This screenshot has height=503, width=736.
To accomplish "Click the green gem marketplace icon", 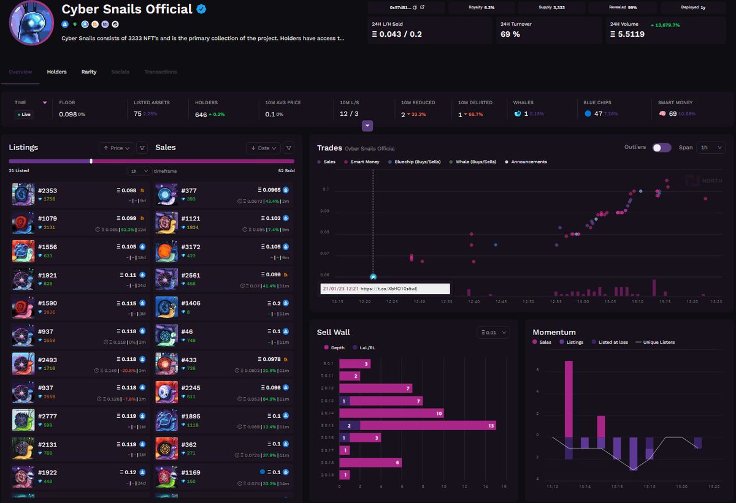I will click(75, 25).
